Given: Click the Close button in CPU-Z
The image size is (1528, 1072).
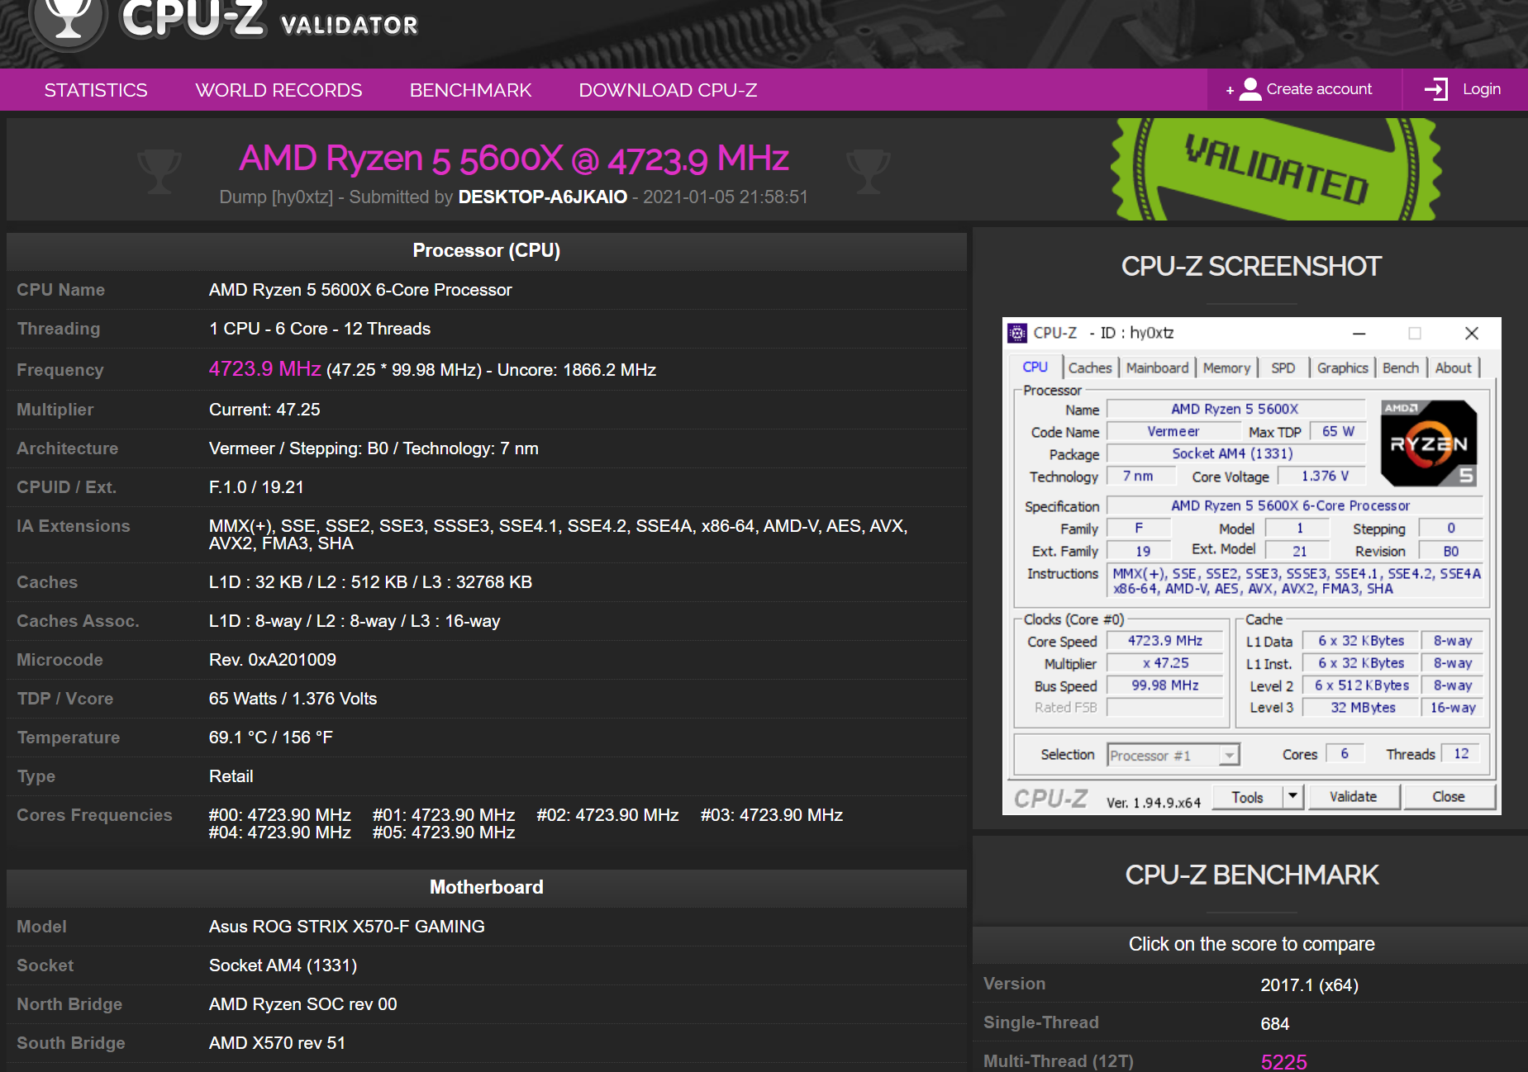Looking at the screenshot, I should pyautogui.click(x=1449, y=797).
